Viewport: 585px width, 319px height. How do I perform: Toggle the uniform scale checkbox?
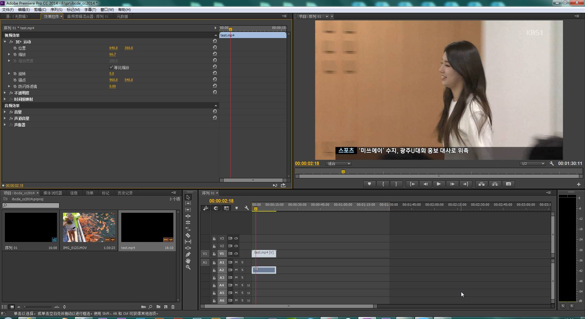tap(111, 67)
